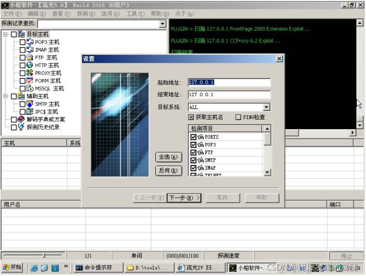Click the FORM 主机 icon
The image size is (366, 276).
click(x=30, y=81)
